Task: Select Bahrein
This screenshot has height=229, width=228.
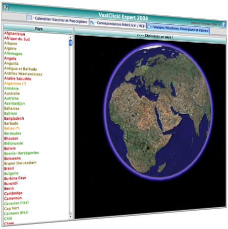Action: [x=11, y=113]
